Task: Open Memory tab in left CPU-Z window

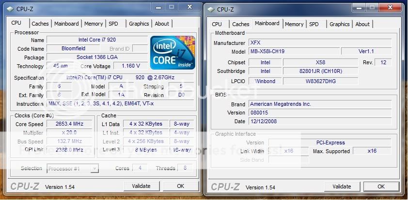Action: [94, 24]
